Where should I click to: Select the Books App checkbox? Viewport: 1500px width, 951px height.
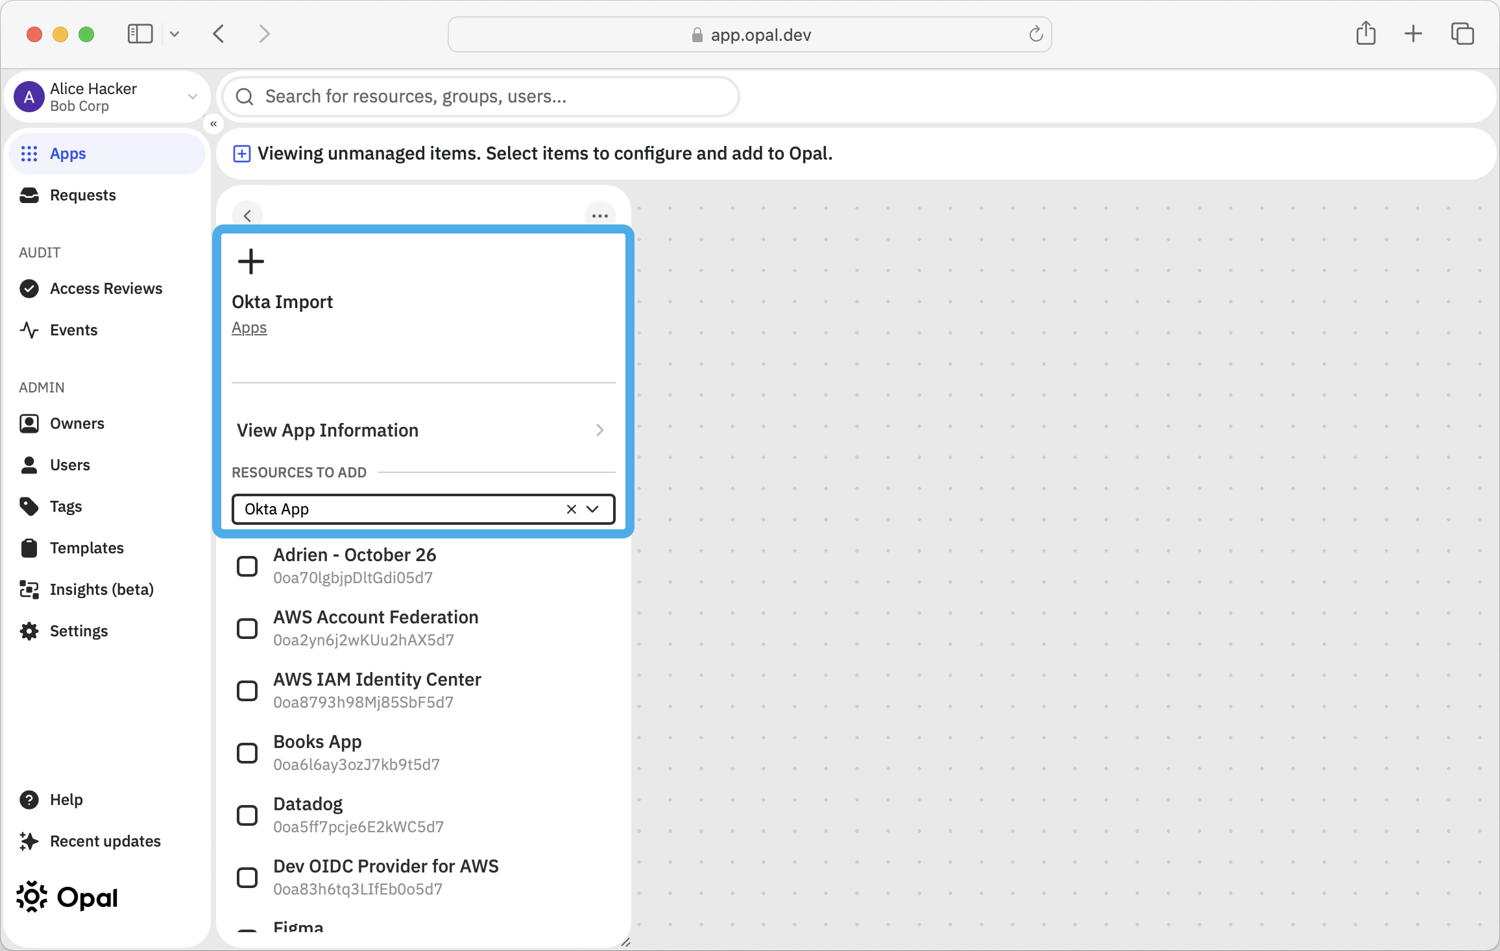click(247, 753)
